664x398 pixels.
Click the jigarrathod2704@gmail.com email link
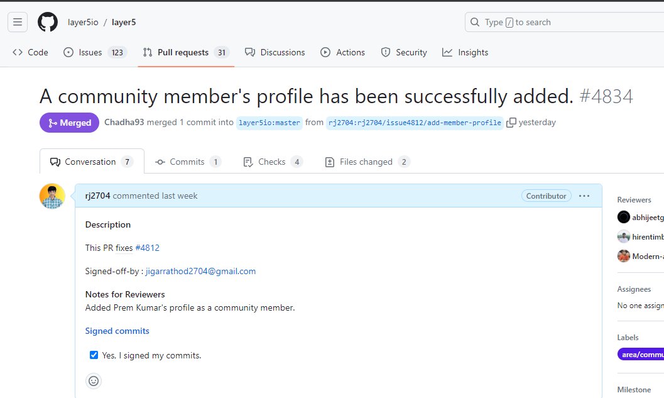(201, 271)
